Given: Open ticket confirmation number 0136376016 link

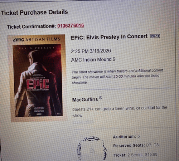Looking at the screenshot, I should click(x=71, y=26).
